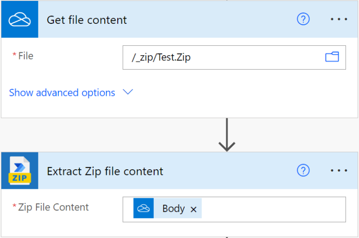Open the Get file content ellipsis menu
The width and height of the screenshot is (359, 238).
point(339,19)
